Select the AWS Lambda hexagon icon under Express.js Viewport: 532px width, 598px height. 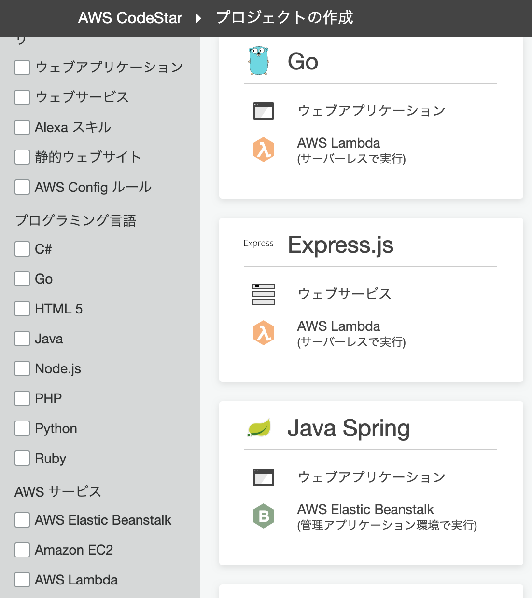[264, 332]
